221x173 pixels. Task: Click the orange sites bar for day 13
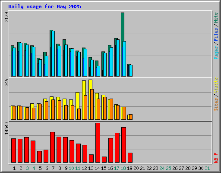coord(92,105)
